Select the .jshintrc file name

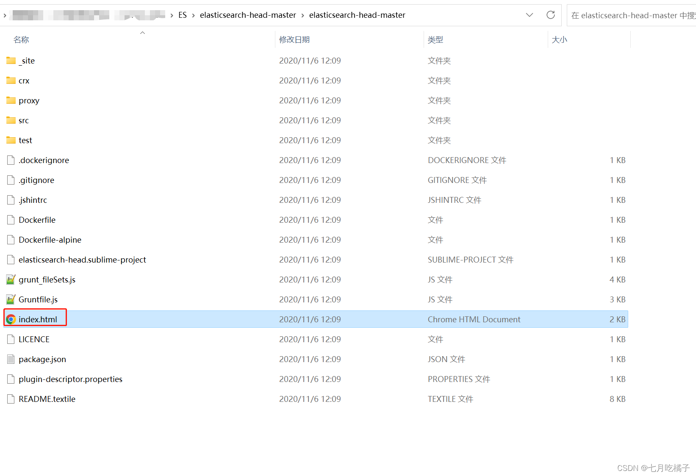(33, 200)
